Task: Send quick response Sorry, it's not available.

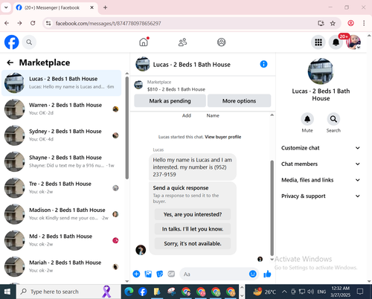Action: coord(193,243)
